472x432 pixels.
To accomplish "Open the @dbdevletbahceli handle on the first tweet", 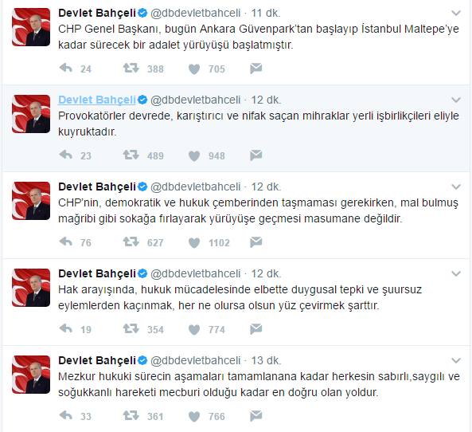I will tap(195, 14).
